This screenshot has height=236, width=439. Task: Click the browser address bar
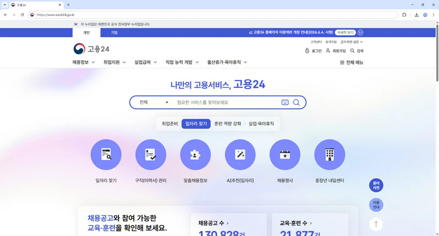click(213, 15)
